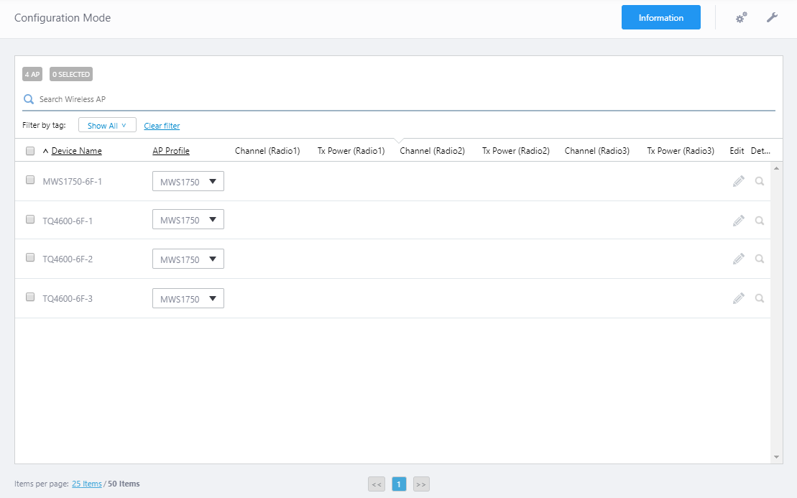Sort by AP Profile column header

pyautogui.click(x=171, y=151)
